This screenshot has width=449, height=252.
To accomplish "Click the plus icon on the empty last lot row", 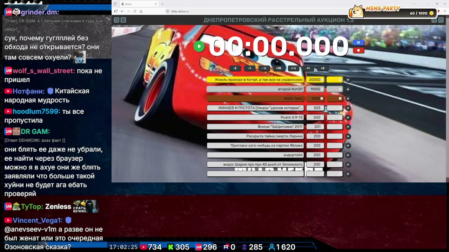I will [348, 174].
